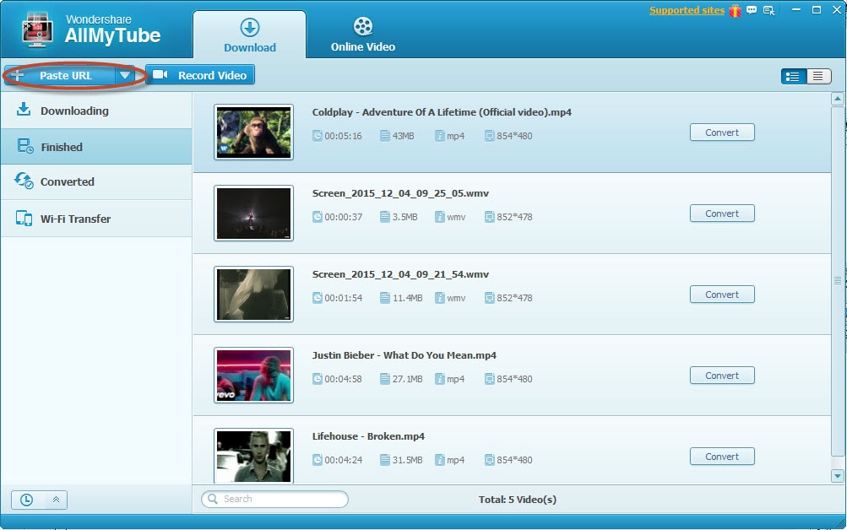Convert the Lifehouse Broken video
847x530 pixels.
(x=722, y=456)
